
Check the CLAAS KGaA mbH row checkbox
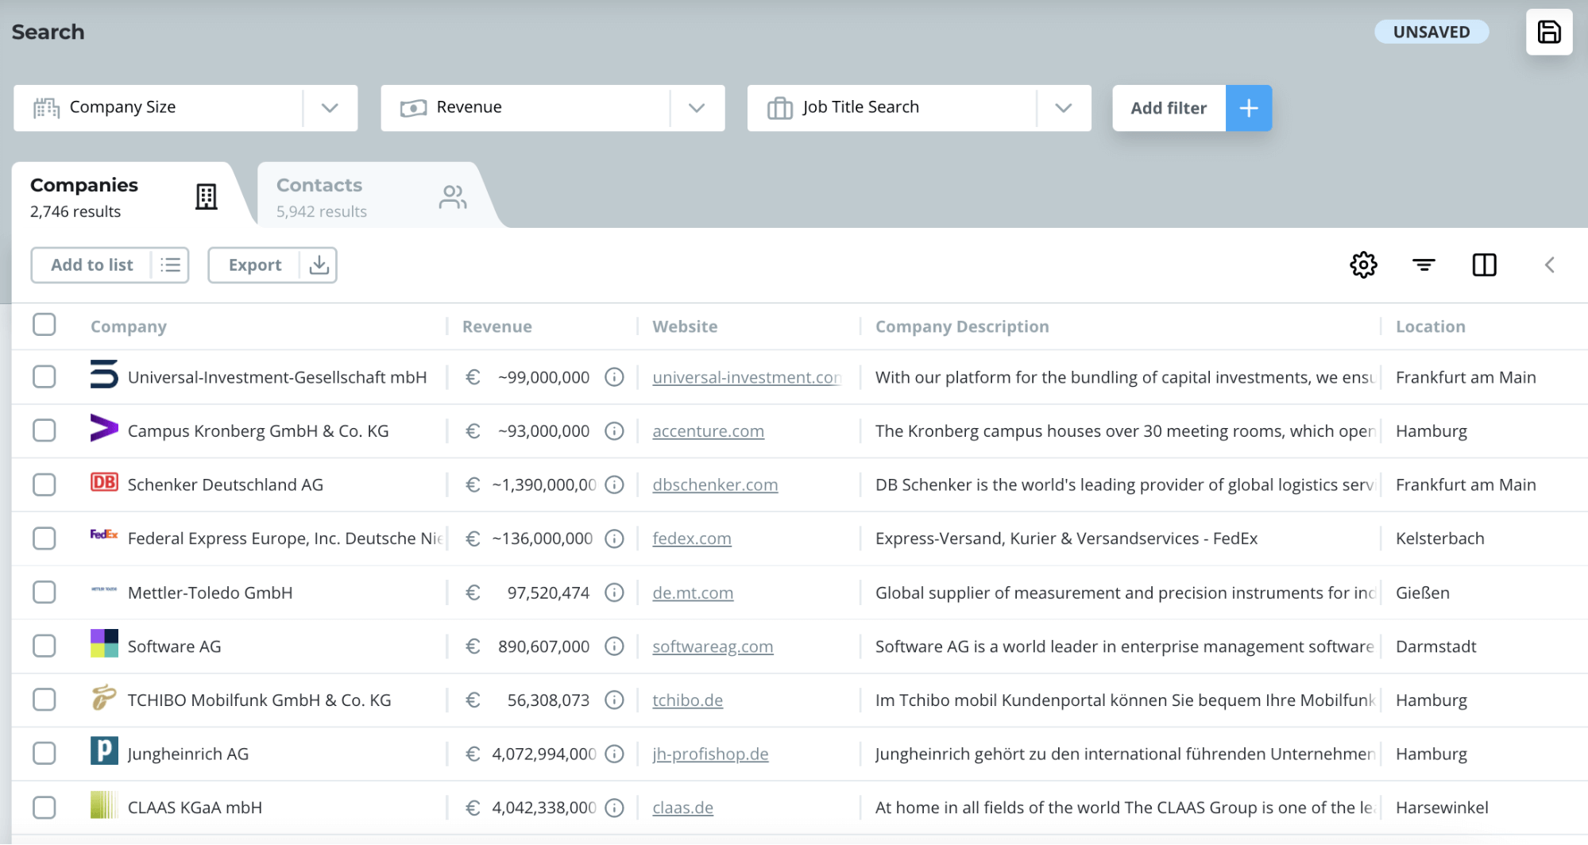coord(44,807)
